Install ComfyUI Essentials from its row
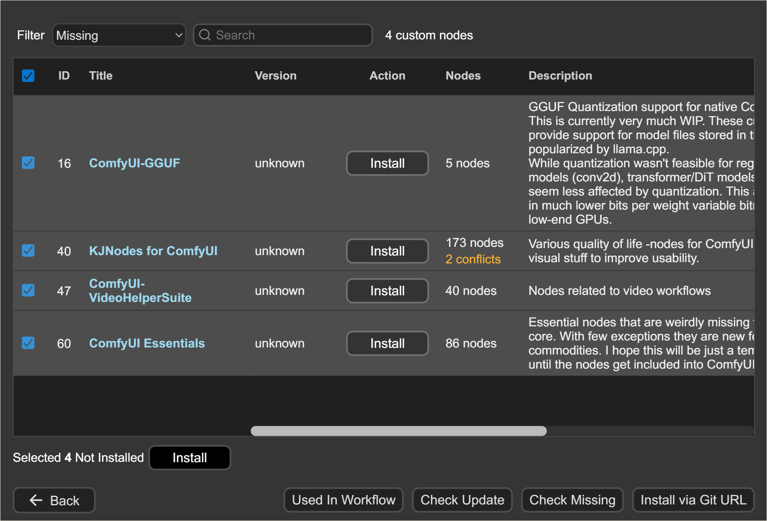This screenshot has width=767, height=521. click(387, 343)
